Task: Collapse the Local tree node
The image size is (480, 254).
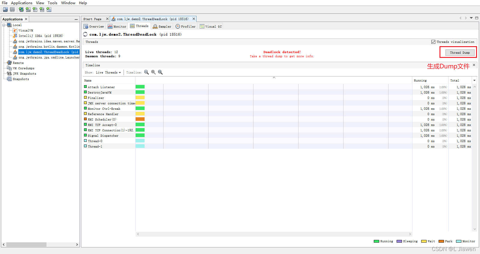Action: [4, 25]
